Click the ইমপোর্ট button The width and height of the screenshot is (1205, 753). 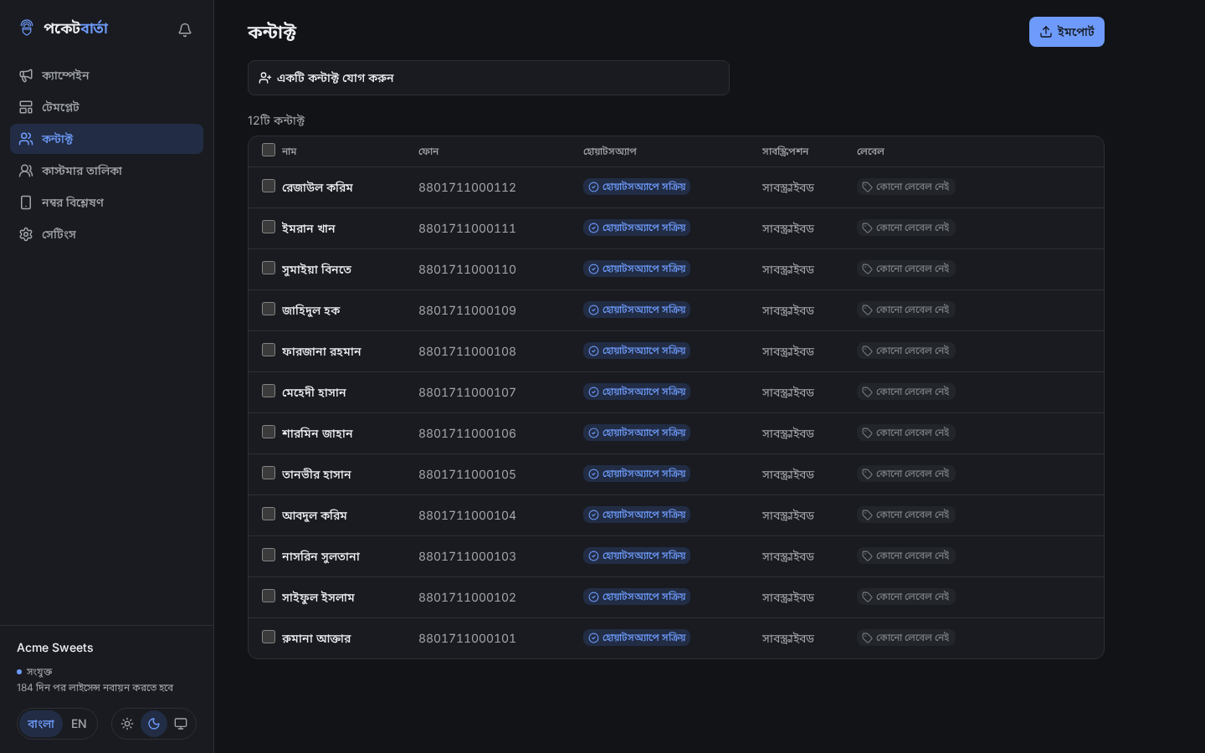[1066, 32]
